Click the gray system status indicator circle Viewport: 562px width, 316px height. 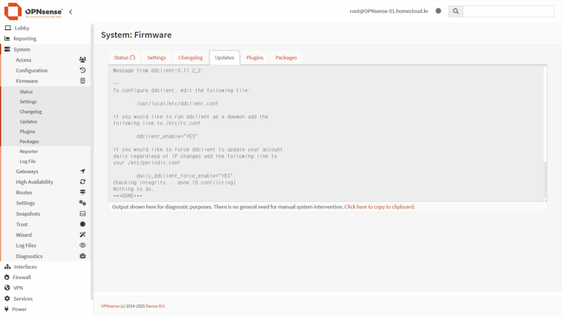(438, 11)
